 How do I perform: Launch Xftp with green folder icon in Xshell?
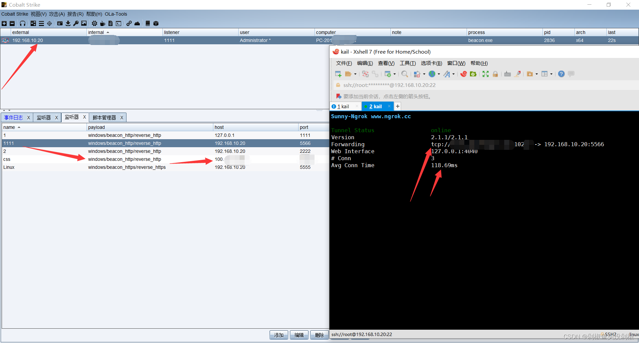click(473, 74)
